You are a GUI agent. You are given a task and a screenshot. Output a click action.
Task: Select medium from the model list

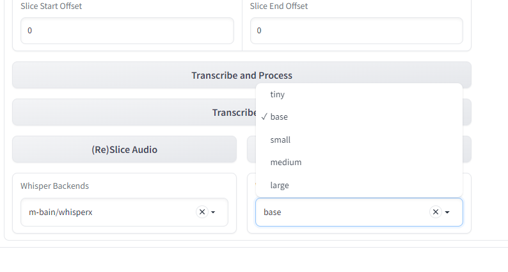(359, 162)
